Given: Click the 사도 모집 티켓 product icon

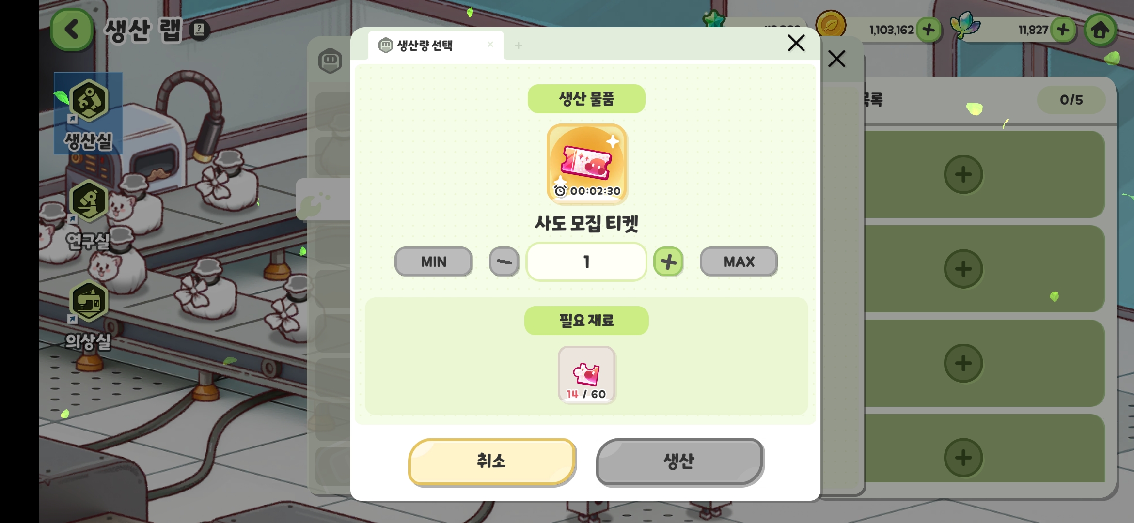Looking at the screenshot, I should click(x=587, y=164).
